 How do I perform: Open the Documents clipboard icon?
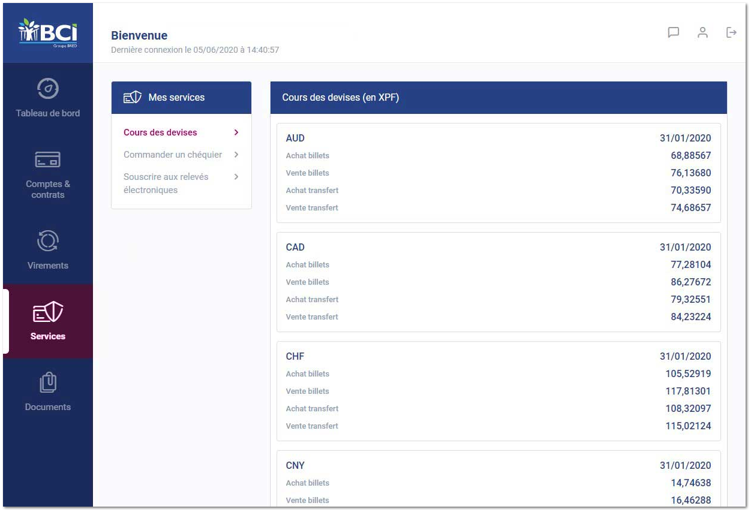pyautogui.click(x=48, y=383)
